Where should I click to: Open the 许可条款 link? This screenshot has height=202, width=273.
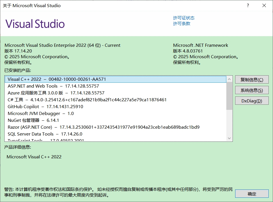182,24
